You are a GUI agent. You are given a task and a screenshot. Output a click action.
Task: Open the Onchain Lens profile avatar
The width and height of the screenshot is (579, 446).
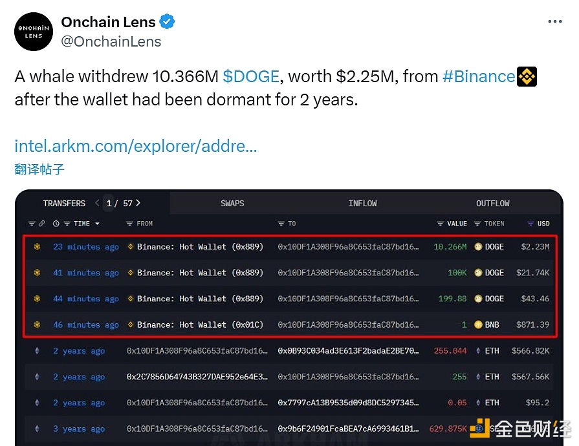point(34,32)
